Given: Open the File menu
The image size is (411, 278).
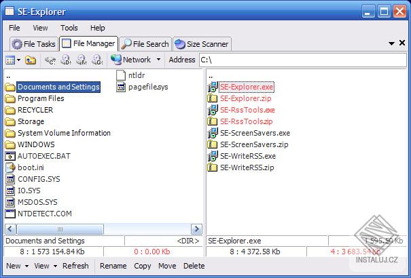Looking at the screenshot, I should 14,28.
